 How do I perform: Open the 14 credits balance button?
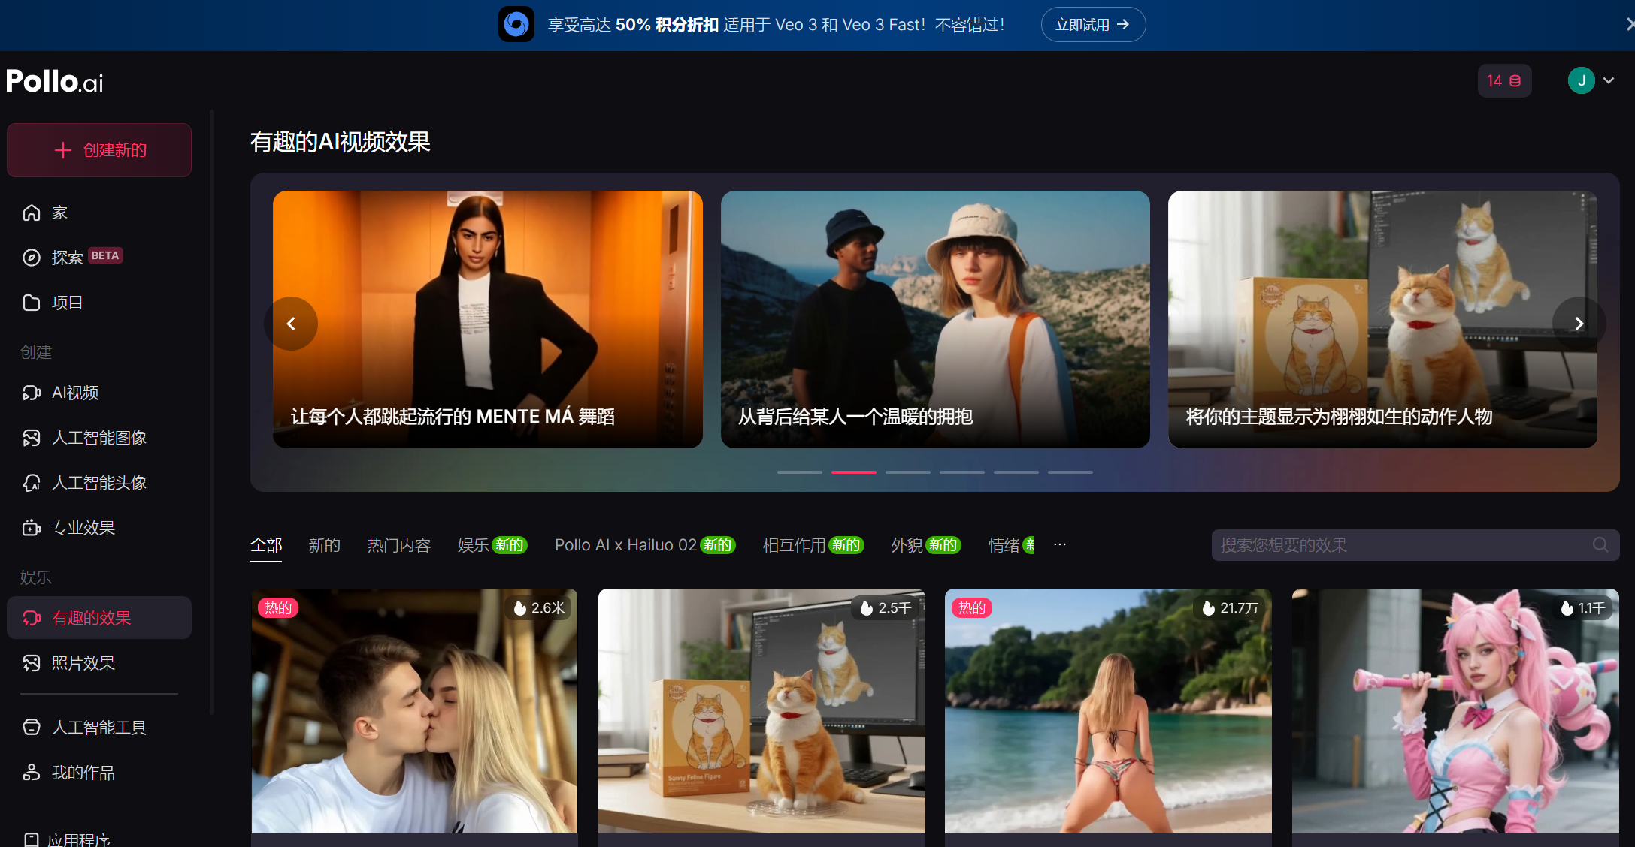(x=1504, y=80)
